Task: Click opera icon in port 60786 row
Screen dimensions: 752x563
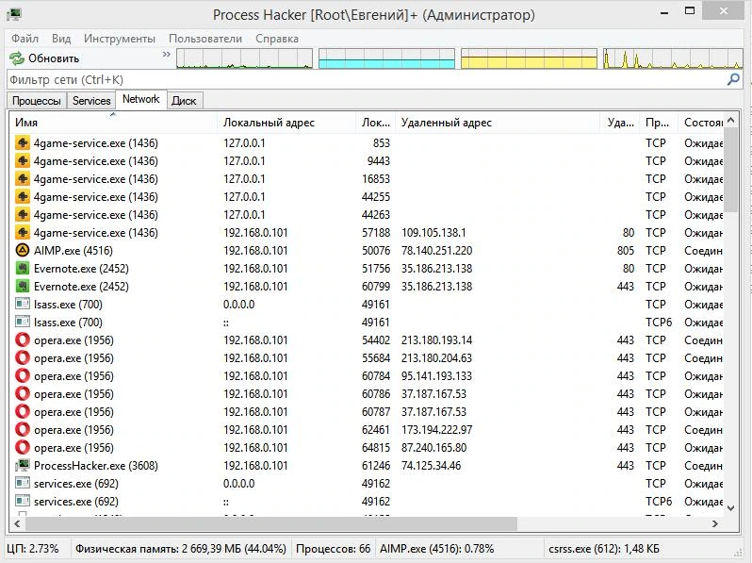Action: pos(23,394)
